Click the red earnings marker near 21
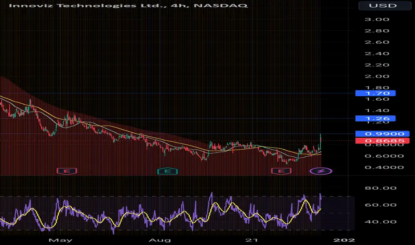Viewport: 415px width, 245px height. [281, 171]
